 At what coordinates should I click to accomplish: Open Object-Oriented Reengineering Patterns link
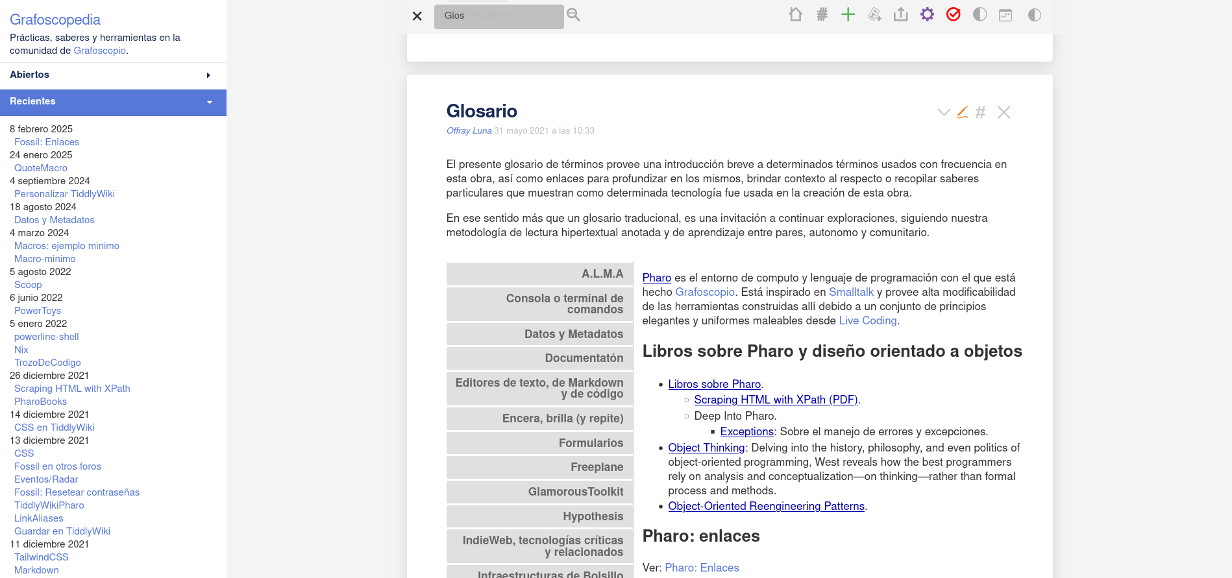[766, 506]
